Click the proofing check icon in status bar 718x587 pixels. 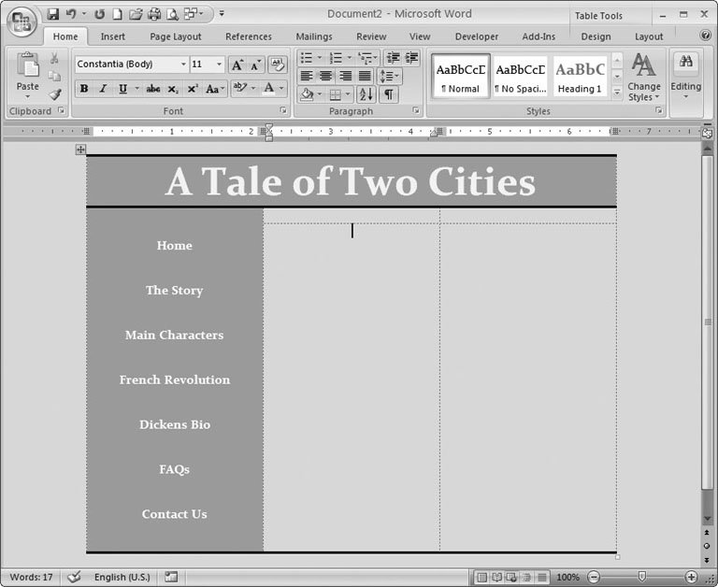74,578
